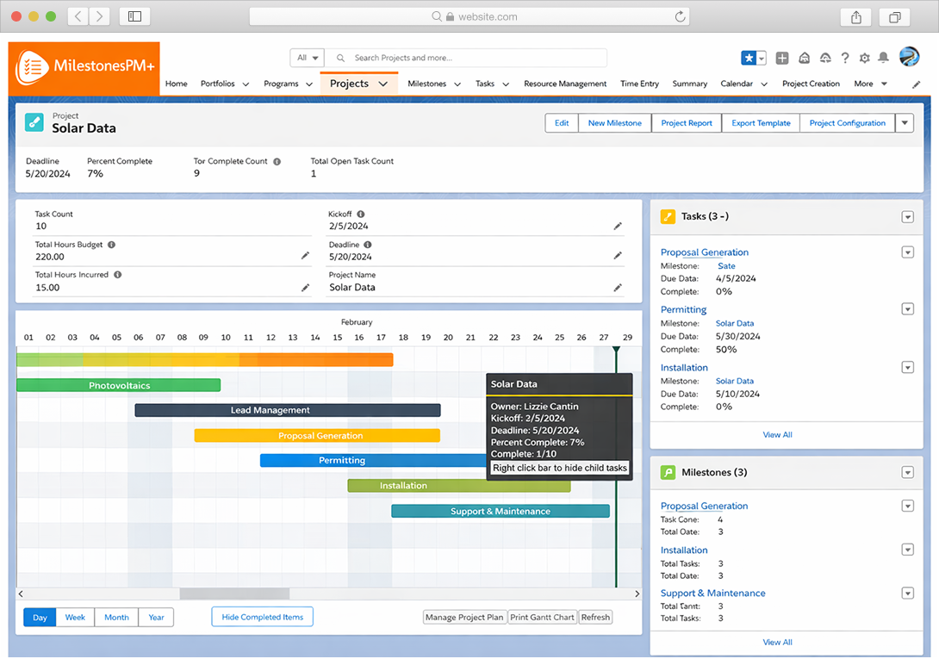Open the search scope All dropdown
Viewport: 939px width, 659px height.
pos(308,58)
